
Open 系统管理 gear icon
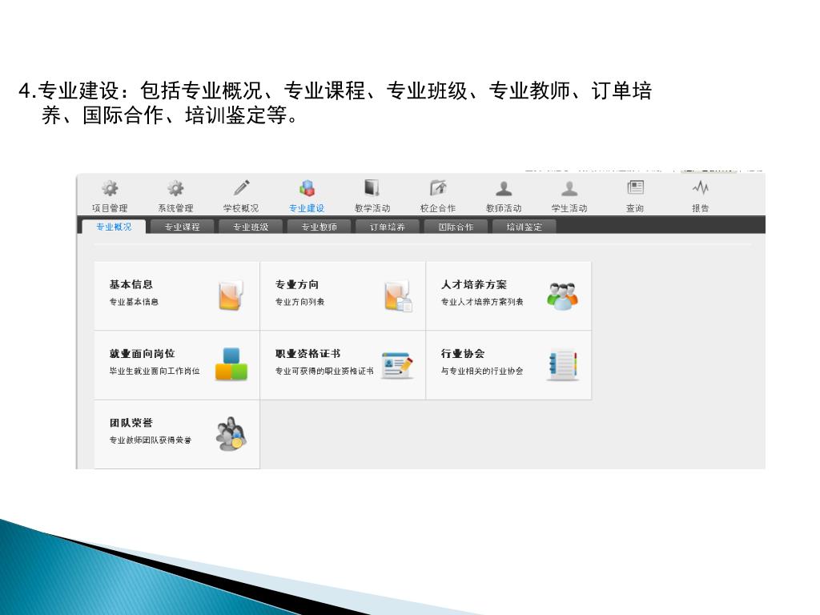tap(175, 187)
